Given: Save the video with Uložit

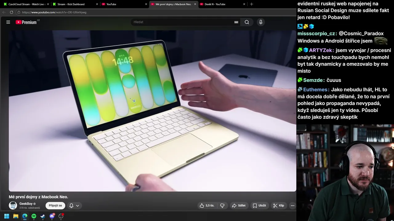Looking at the screenshot, I should 259,206.
